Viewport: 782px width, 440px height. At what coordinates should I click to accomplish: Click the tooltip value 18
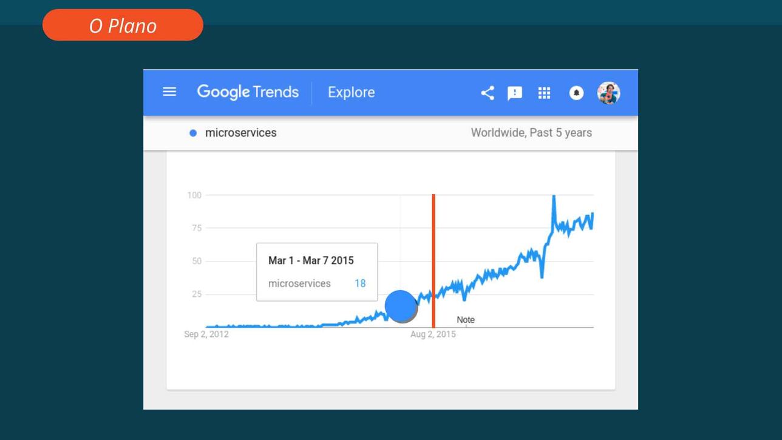tap(360, 283)
